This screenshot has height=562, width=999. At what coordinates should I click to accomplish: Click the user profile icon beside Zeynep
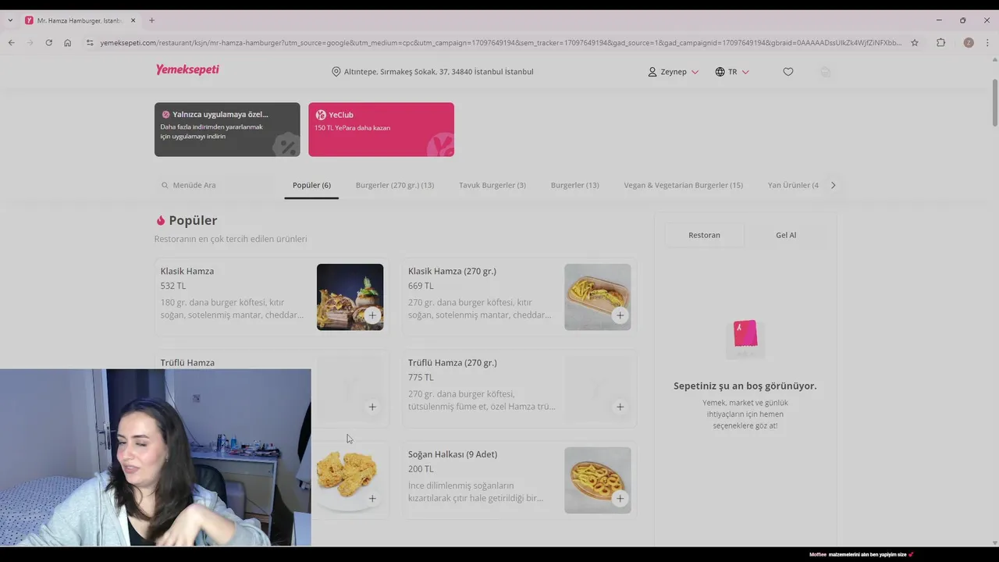click(652, 72)
